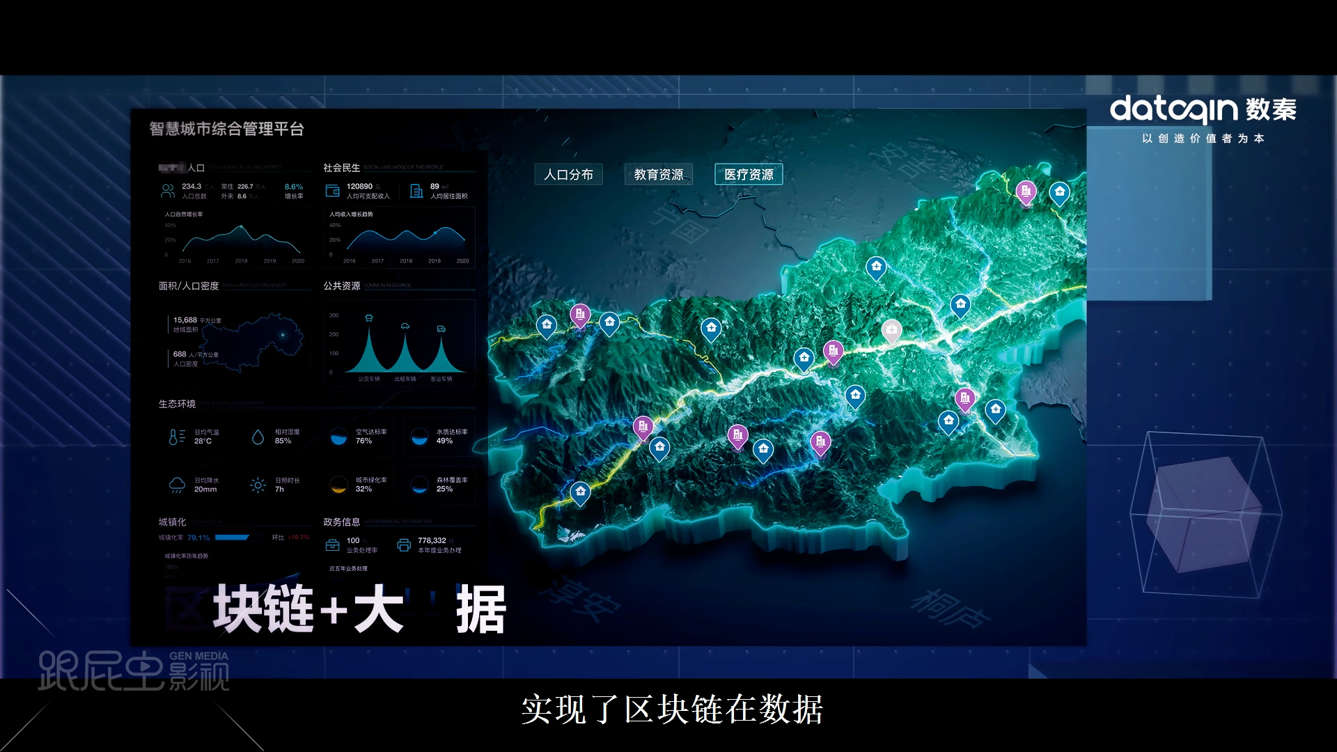
Task: Click the rain cloud icon for 日均降水
Action: (177, 485)
